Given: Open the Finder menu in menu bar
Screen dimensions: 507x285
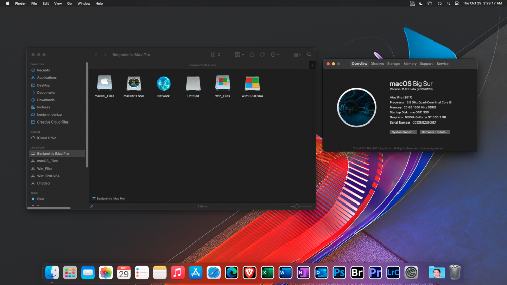Looking at the screenshot, I should tap(20, 3).
